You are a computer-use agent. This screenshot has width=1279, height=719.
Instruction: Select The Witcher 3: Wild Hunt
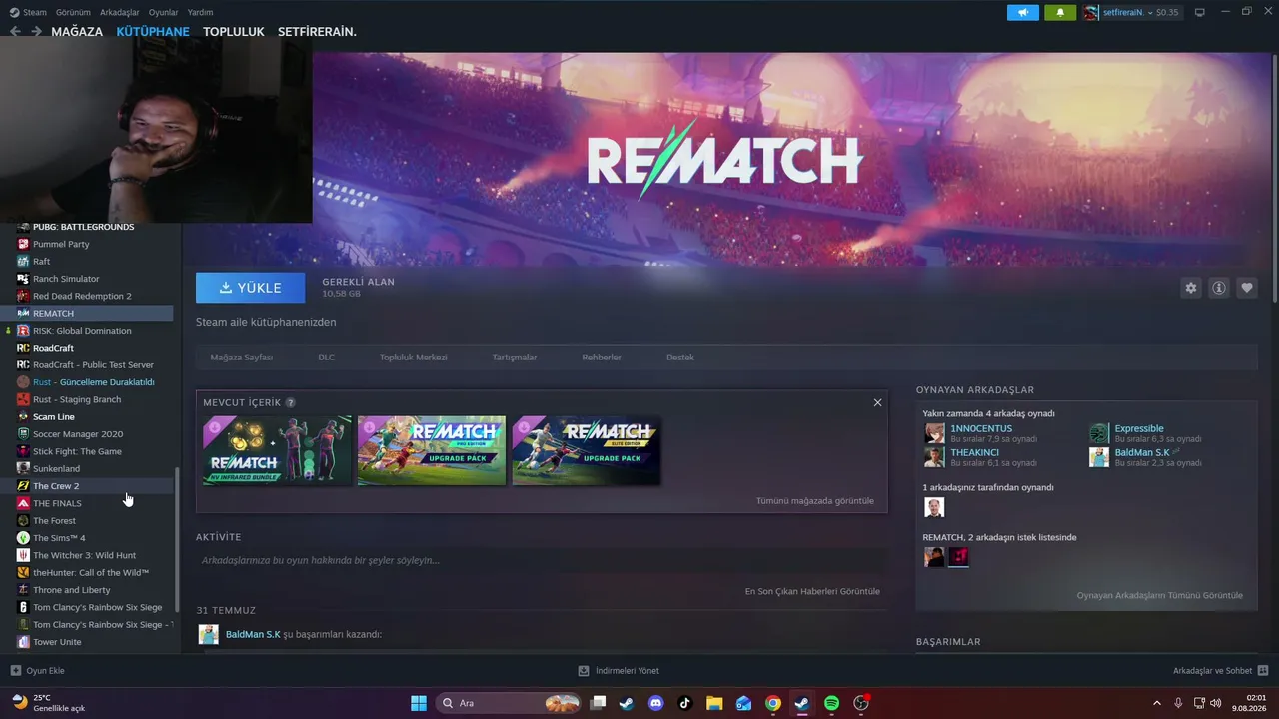[x=87, y=555]
